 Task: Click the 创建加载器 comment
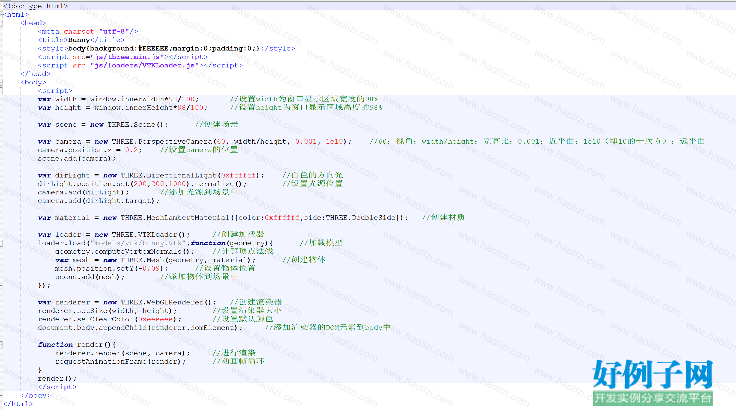tap(239, 235)
